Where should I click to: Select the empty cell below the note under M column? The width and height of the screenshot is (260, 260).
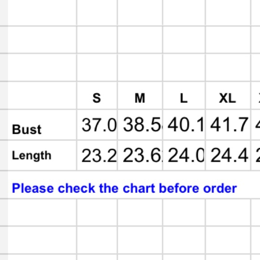coord(140,212)
